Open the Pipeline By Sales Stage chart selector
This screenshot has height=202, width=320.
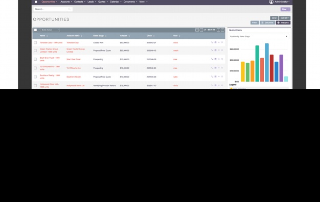point(259,36)
